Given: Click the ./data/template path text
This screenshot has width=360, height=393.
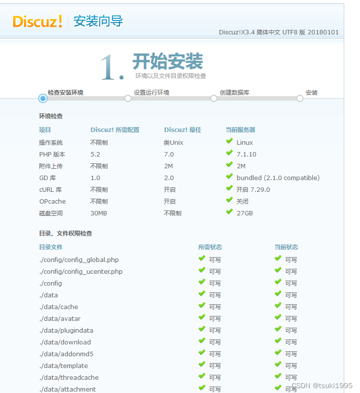Looking at the screenshot, I should pyautogui.click(x=63, y=366).
